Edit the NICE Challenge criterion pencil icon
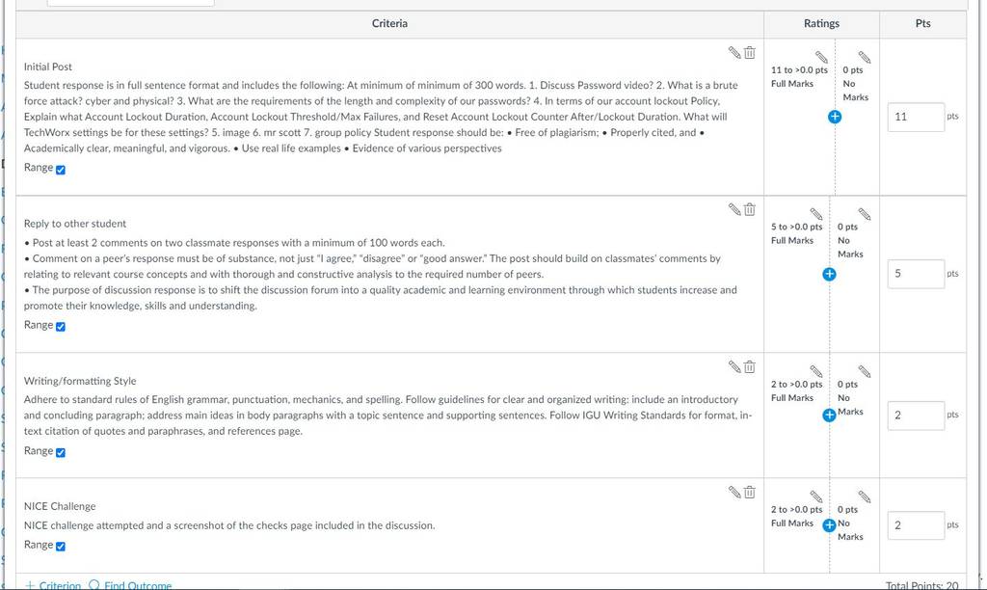The image size is (987, 590). point(734,492)
